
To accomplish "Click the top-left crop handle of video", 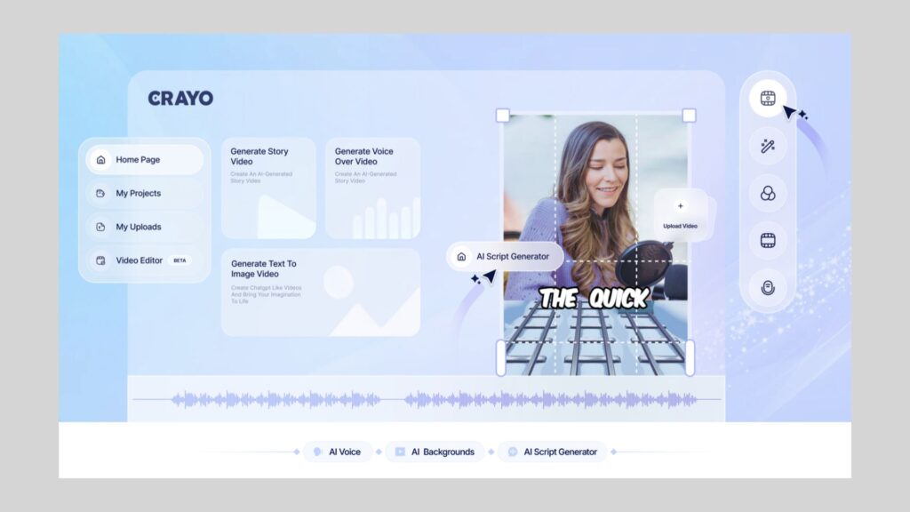I will tap(503, 116).
